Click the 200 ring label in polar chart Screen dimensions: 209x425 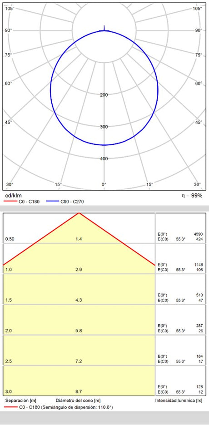pos(104,94)
